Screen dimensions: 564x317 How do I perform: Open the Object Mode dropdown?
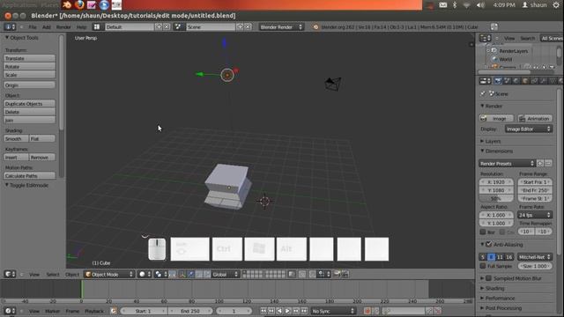109,274
